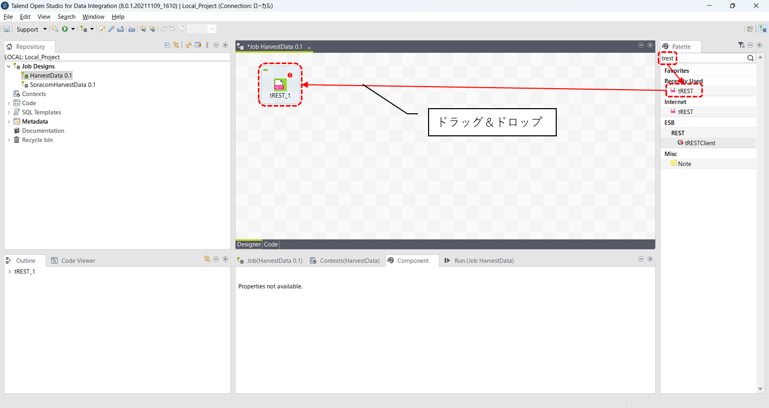Image resolution: width=769 pixels, height=408 pixels.
Task: Open the Search menu
Action: click(x=67, y=17)
